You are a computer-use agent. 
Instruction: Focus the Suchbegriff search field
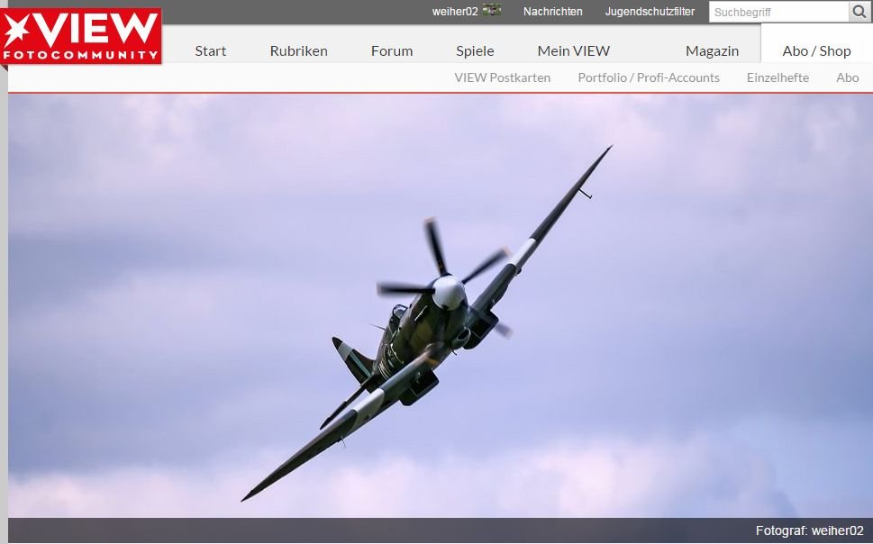click(x=778, y=13)
